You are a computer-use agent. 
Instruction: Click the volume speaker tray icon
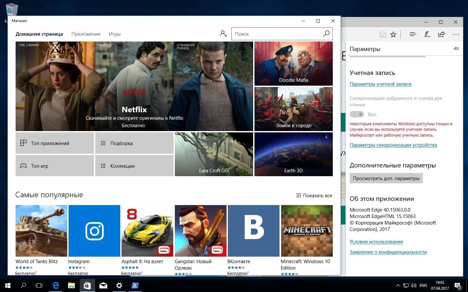click(414, 286)
